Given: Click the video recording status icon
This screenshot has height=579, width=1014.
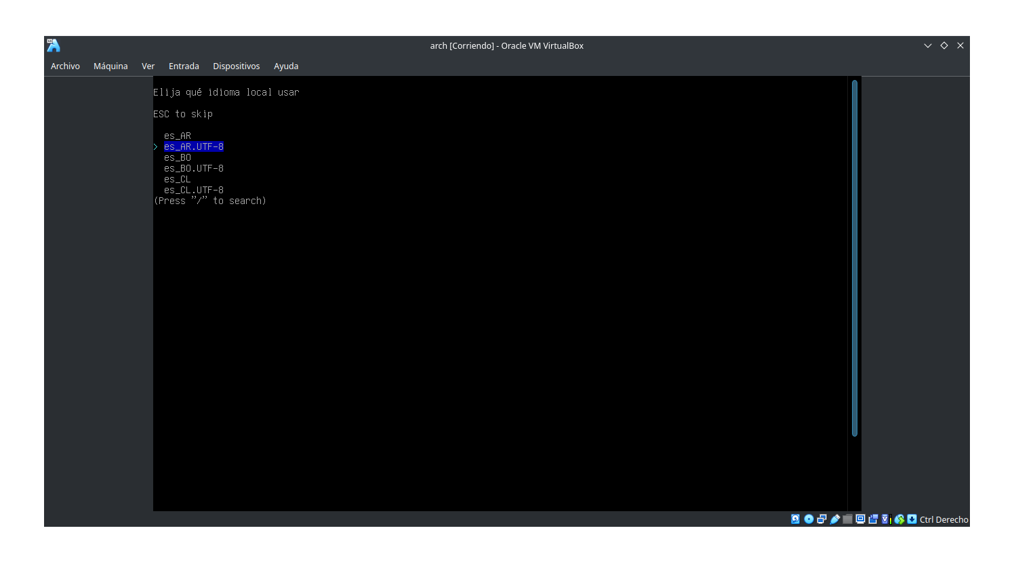Looking at the screenshot, I should [x=873, y=519].
